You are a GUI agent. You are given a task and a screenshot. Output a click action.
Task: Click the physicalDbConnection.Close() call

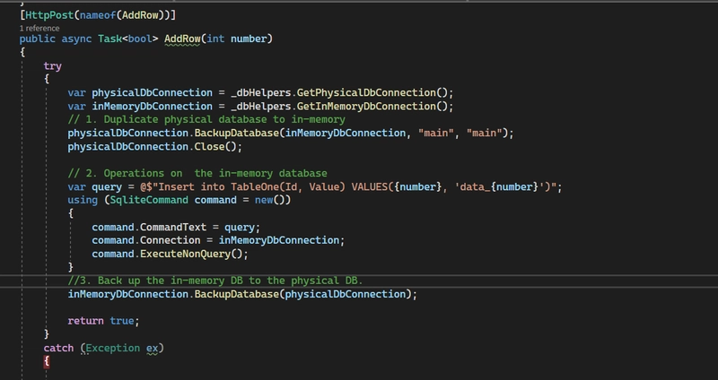[x=154, y=146]
